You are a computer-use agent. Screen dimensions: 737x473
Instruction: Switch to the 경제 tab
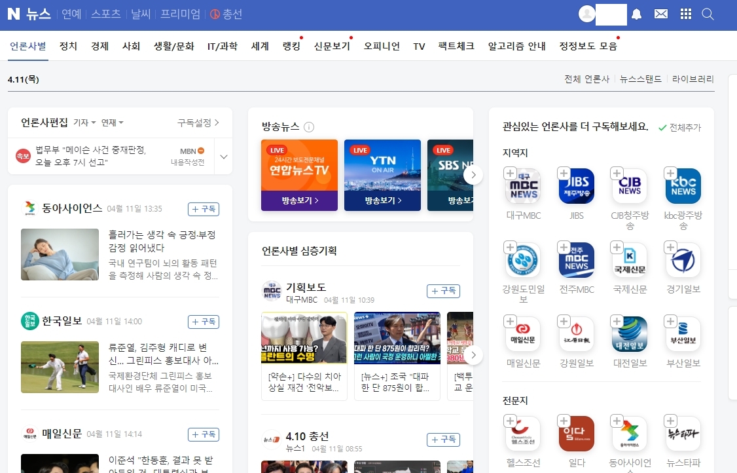pos(99,46)
